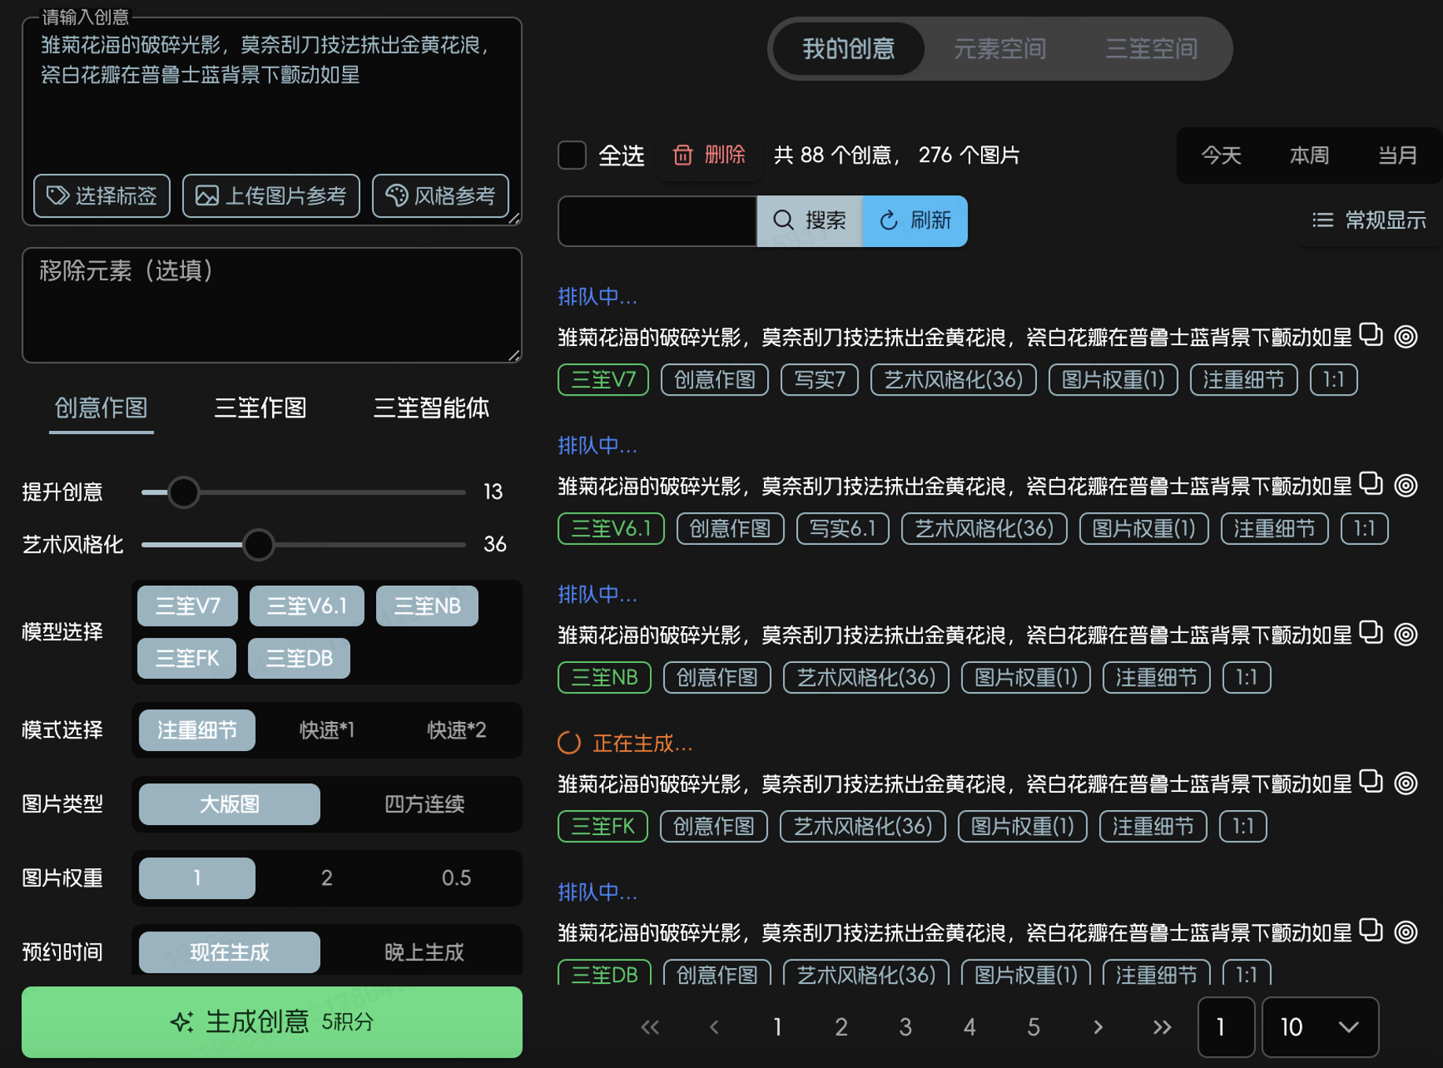Click the bullseye icon on the 三笙V7 creative row
Viewport: 1443px width, 1068px height.
coord(1406,336)
